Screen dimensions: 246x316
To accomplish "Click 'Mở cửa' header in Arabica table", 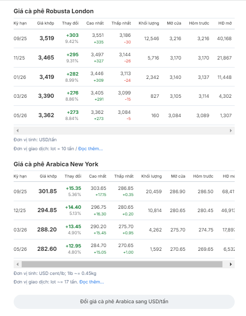I will 178,176.
